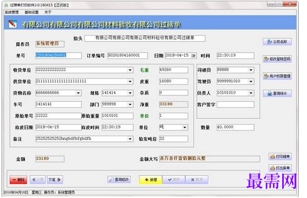The width and height of the screenshot is (307, 198).
Task: Click the green 毛重 label
Action: pyautogui.click(x=144, y=70)
